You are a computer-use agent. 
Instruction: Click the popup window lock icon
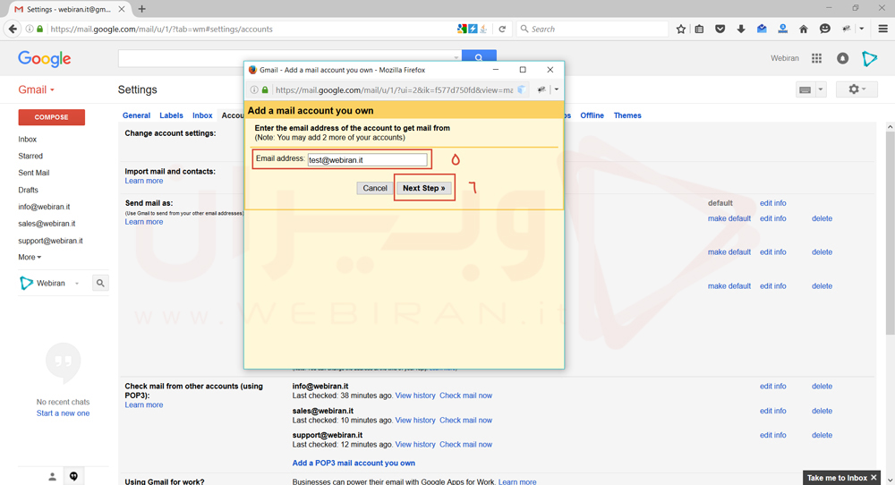(x=265, y=89)
